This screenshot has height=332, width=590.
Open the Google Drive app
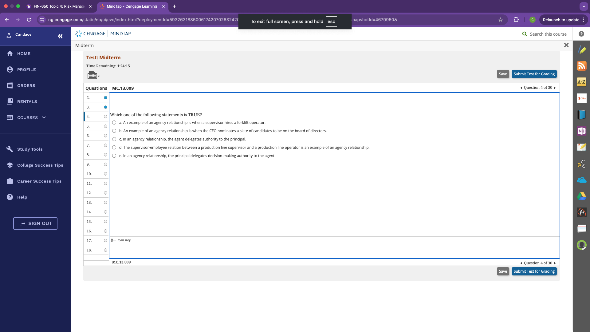click(x=581, y=196)
